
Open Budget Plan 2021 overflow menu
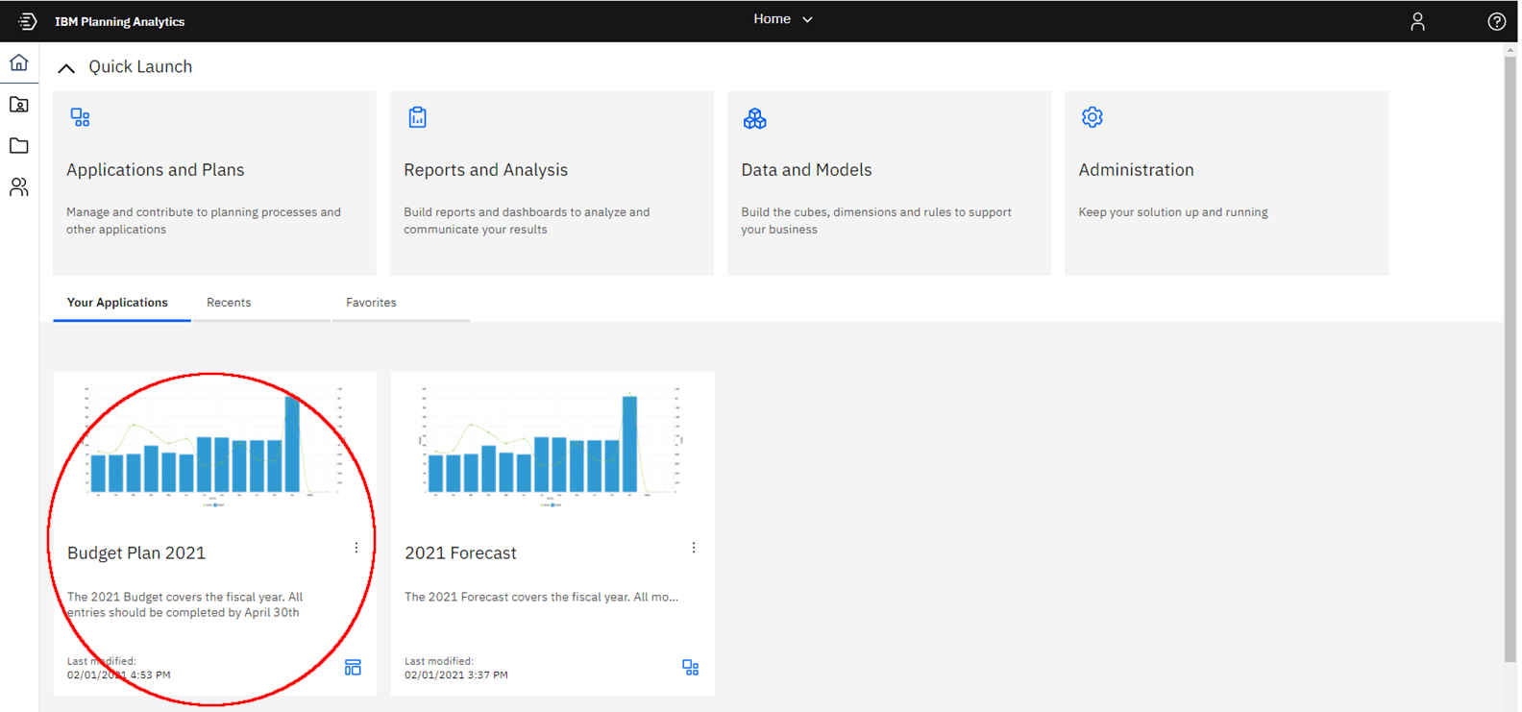pyautogui.click(x=356, y=548)
